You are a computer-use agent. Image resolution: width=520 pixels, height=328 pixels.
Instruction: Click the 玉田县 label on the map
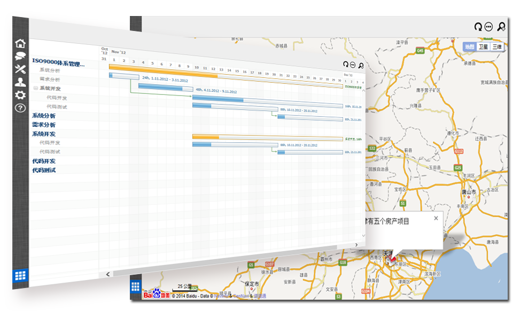tap(435, 168)
